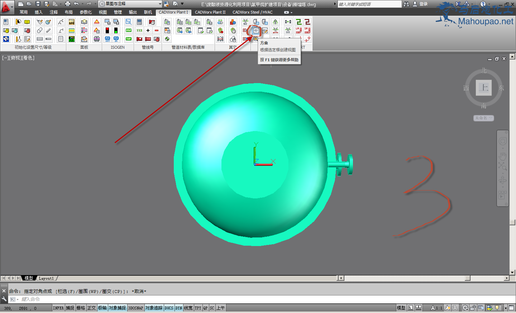The width and height of the screenshot is (516, 313).
Task: Click the green traffic light icon
Action: 116,30
